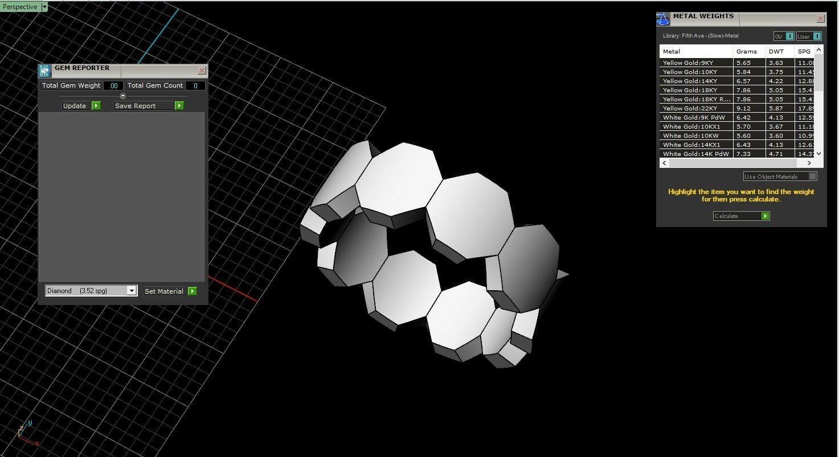Click the 3.63 DWT value cell
Screen dimensions: 839x457
click(780, 63)
